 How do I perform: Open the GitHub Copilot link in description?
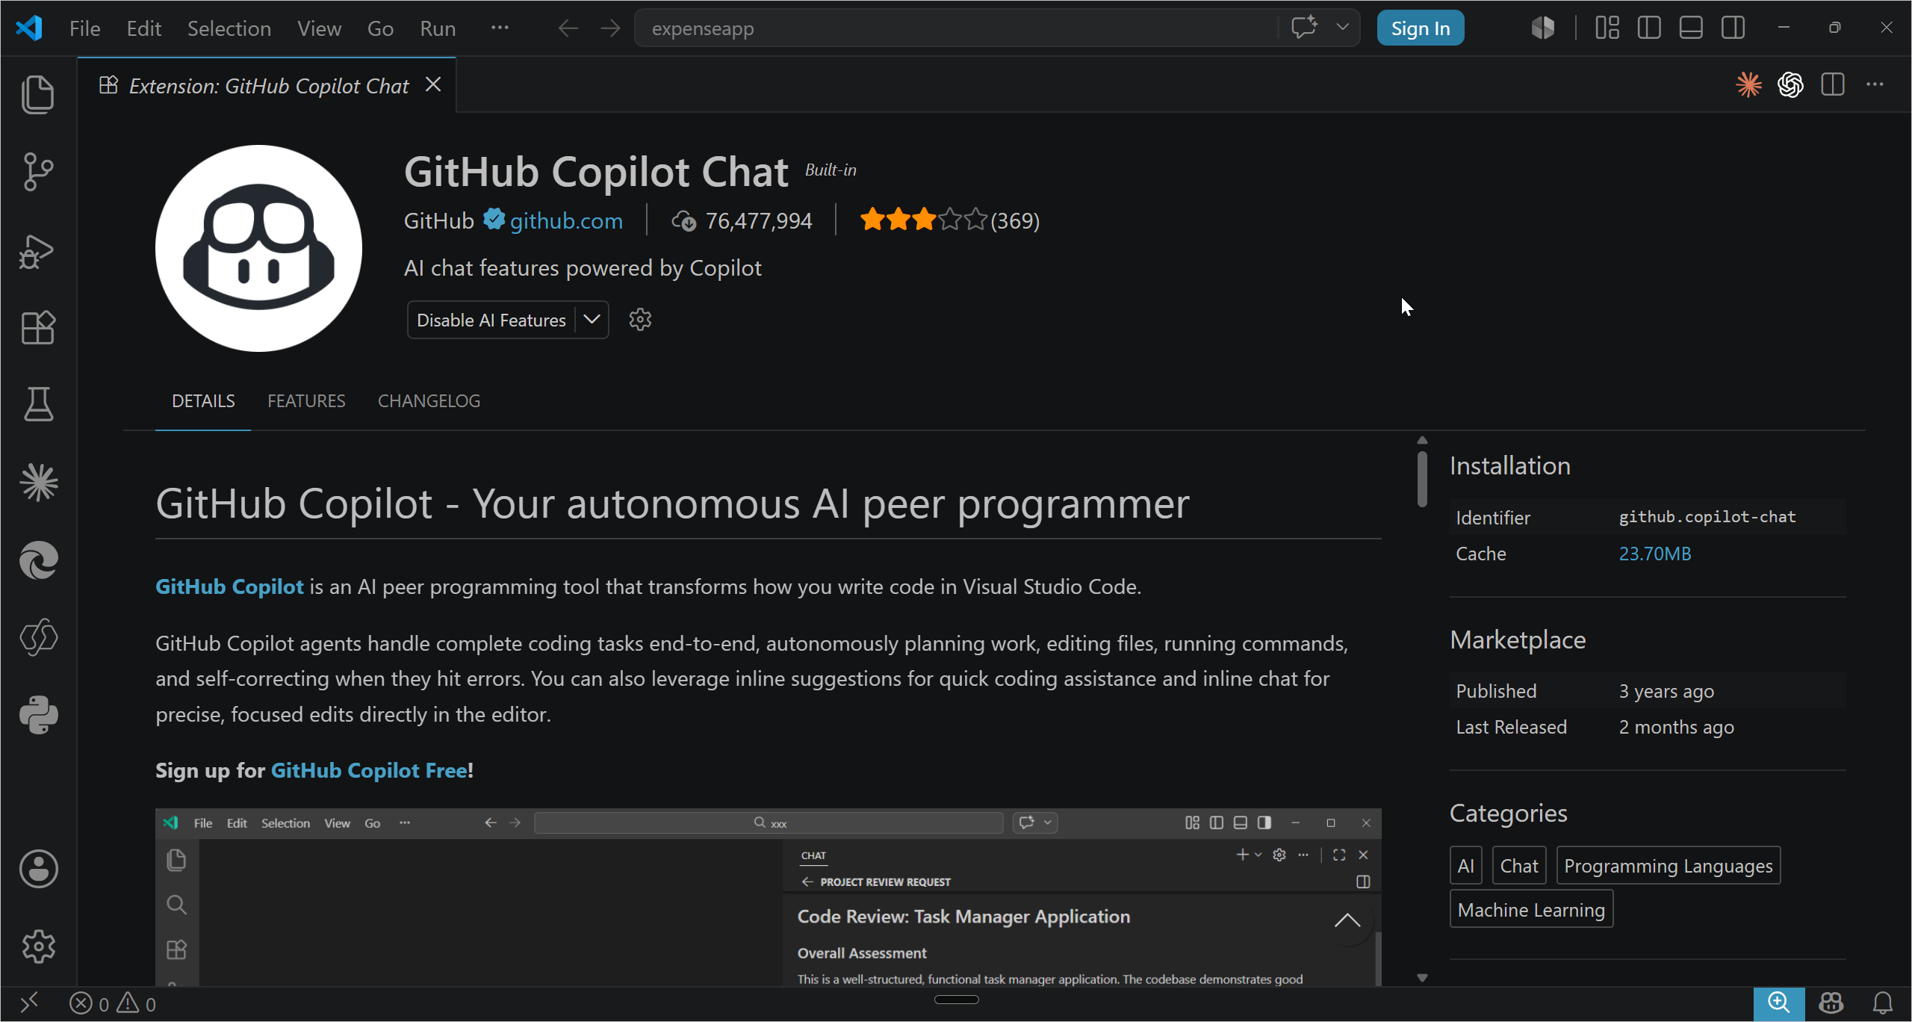(229, 586)
